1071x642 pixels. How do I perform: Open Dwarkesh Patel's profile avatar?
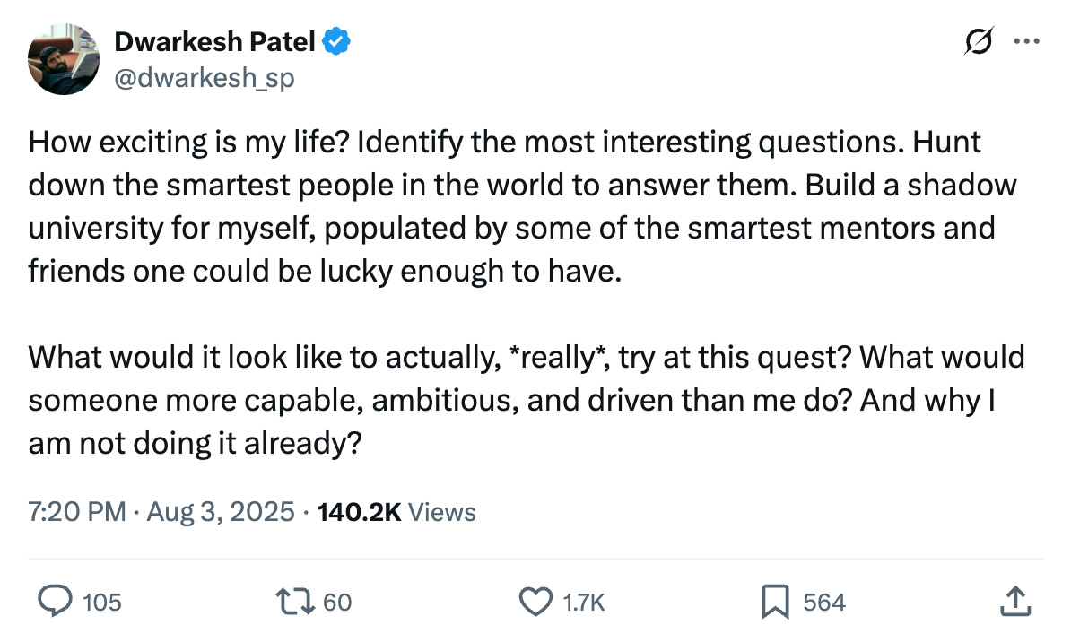[64, 60]
